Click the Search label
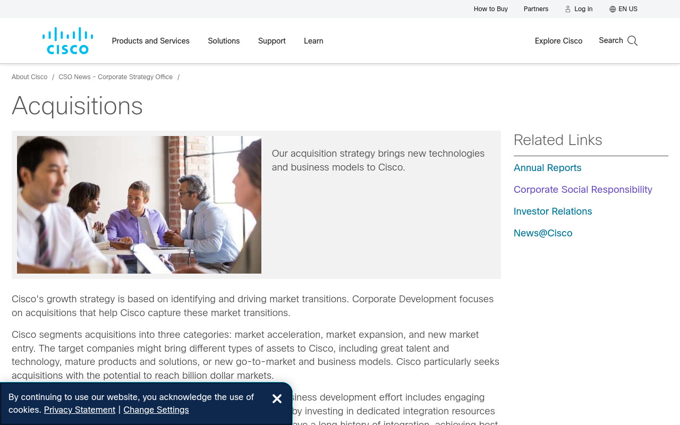This screenshot has width=680, height=425. click(611, 40)
